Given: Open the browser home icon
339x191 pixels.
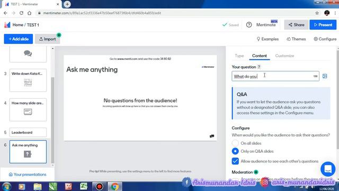Looking at the screenshot, I should pos(30,13).
